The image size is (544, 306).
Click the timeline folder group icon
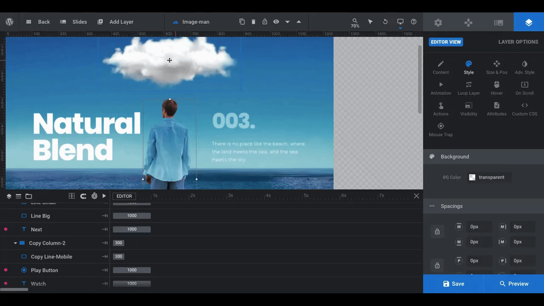tap(28, 196)
